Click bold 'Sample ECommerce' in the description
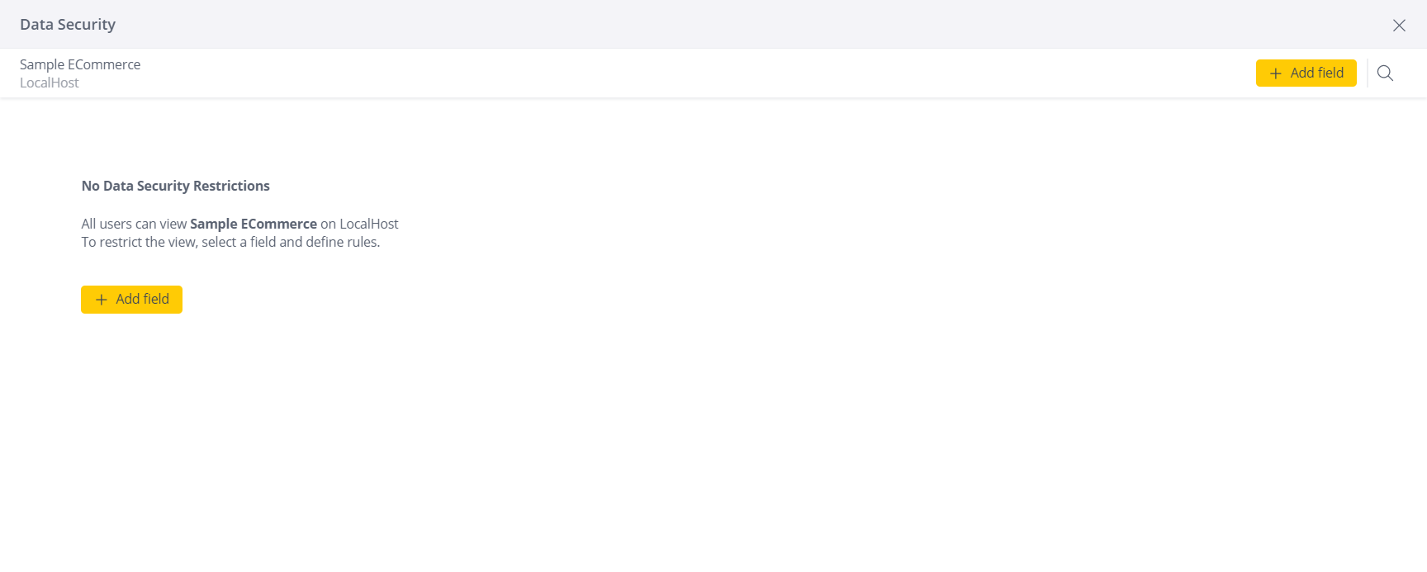Viewport: 1427px width, 572px height. click(x=254, y=224)
